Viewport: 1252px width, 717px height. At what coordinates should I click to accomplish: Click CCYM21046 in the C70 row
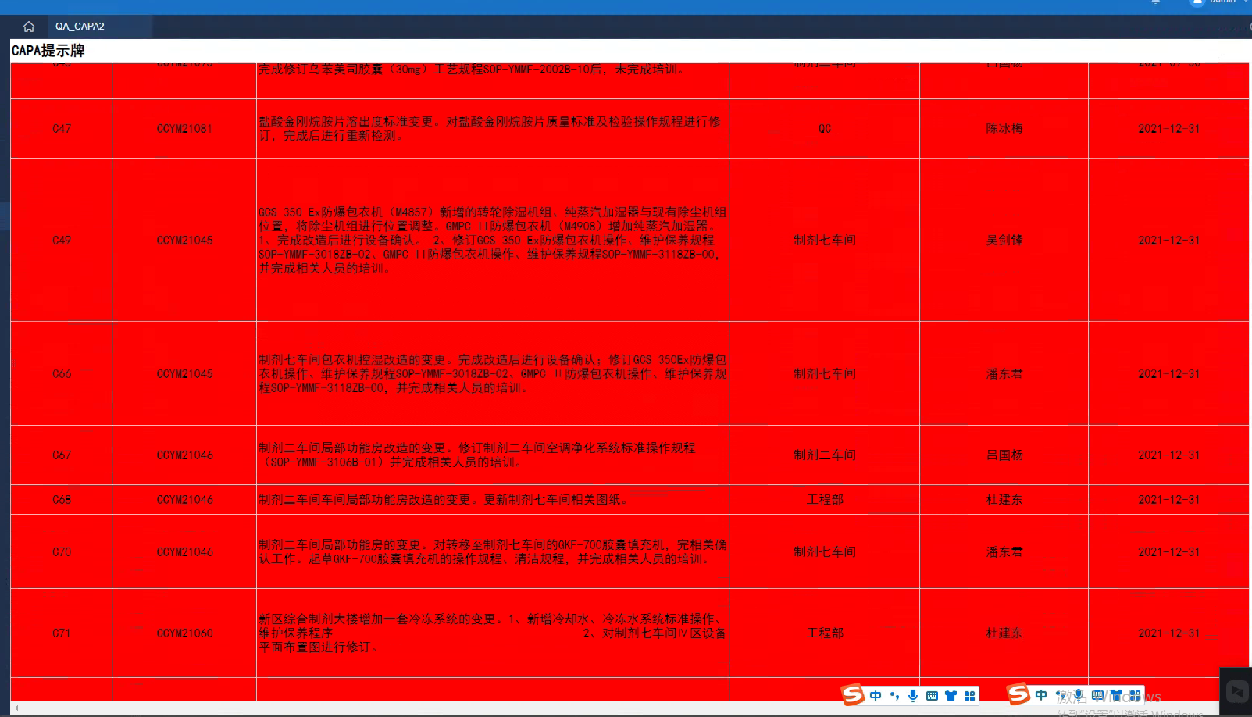(x=184, y=552)
